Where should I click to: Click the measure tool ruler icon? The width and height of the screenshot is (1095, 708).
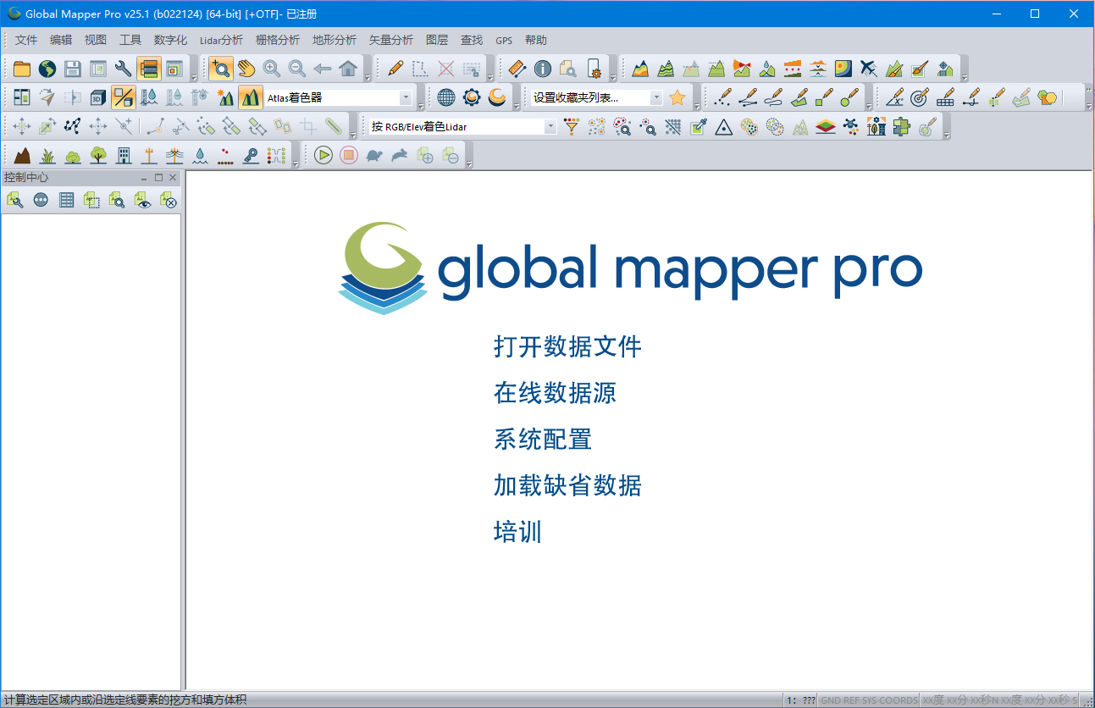517,69
